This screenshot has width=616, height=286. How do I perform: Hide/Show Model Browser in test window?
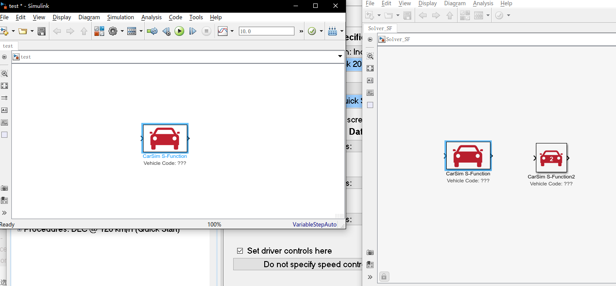(x=4, y=57)
